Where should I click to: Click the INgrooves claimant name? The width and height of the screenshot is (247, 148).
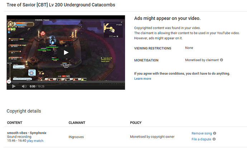pos(77,137)
